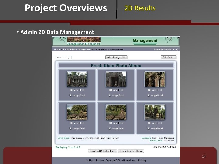Tick the checkbox under the doorway passage photo
The height and width of the screenshot is (164, 219).
click(x=110, y=90)
